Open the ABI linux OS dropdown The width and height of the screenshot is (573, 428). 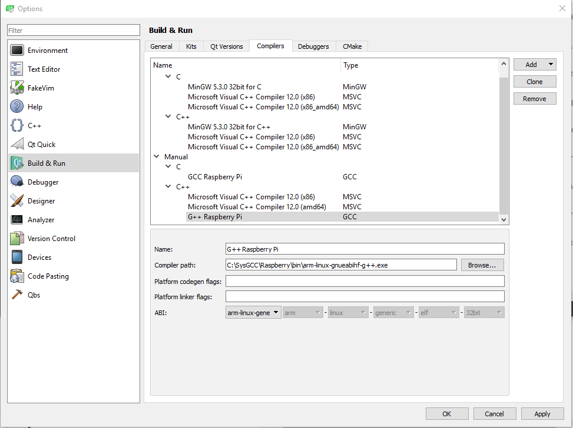[x=348, y=313]
